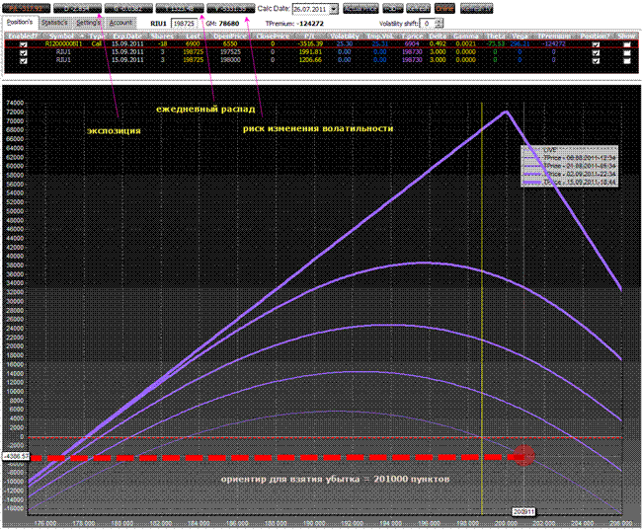The height and width of the screenshot is (529, 642).
Task: Click the -4386.57 y-axis cursor label
Action: 17,455
